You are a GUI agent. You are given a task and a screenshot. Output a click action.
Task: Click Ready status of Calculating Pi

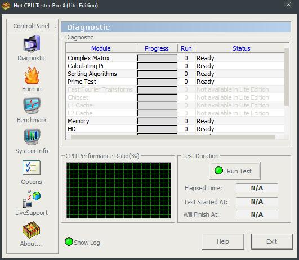(x=206, y=66)
